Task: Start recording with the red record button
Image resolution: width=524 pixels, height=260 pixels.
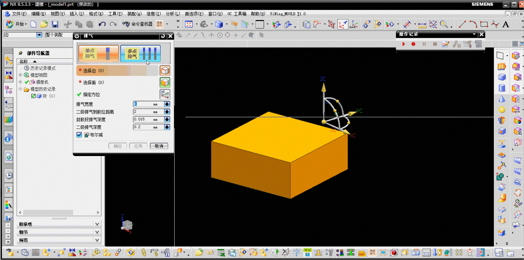Action: [414, 44]
